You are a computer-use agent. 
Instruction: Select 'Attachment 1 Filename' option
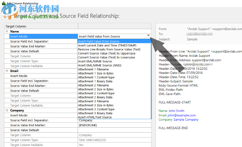pyautogui.click(x=114, y=69)
